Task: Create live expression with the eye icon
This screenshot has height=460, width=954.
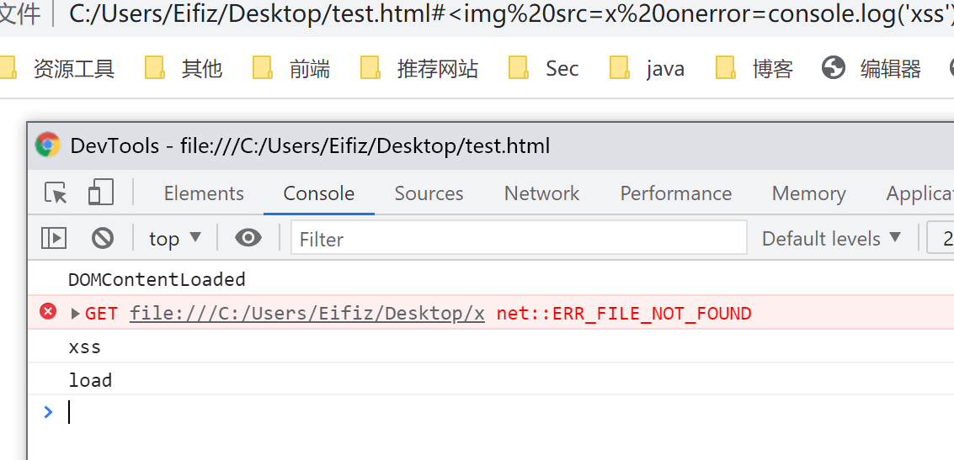Action: click(x=248, y=238)
